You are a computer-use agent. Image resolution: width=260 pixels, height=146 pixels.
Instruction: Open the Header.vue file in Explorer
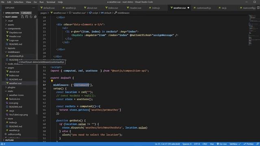(15, 36)
